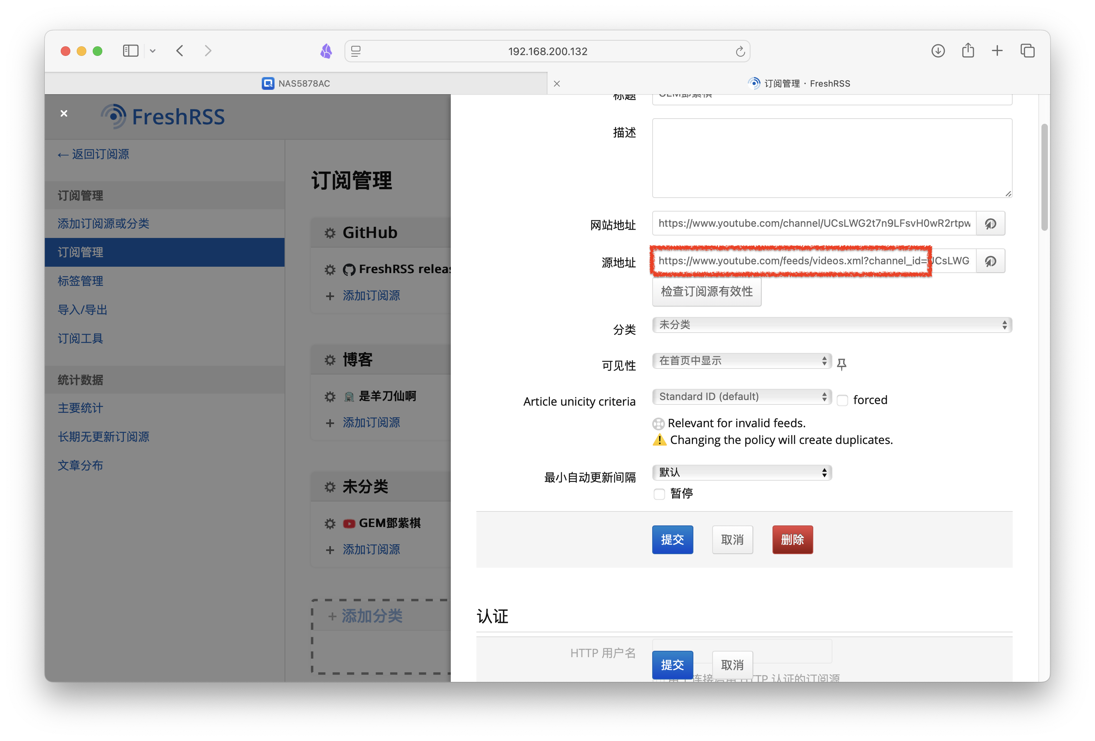
Task: Click the red 删除 button
Action: point(792,539)
